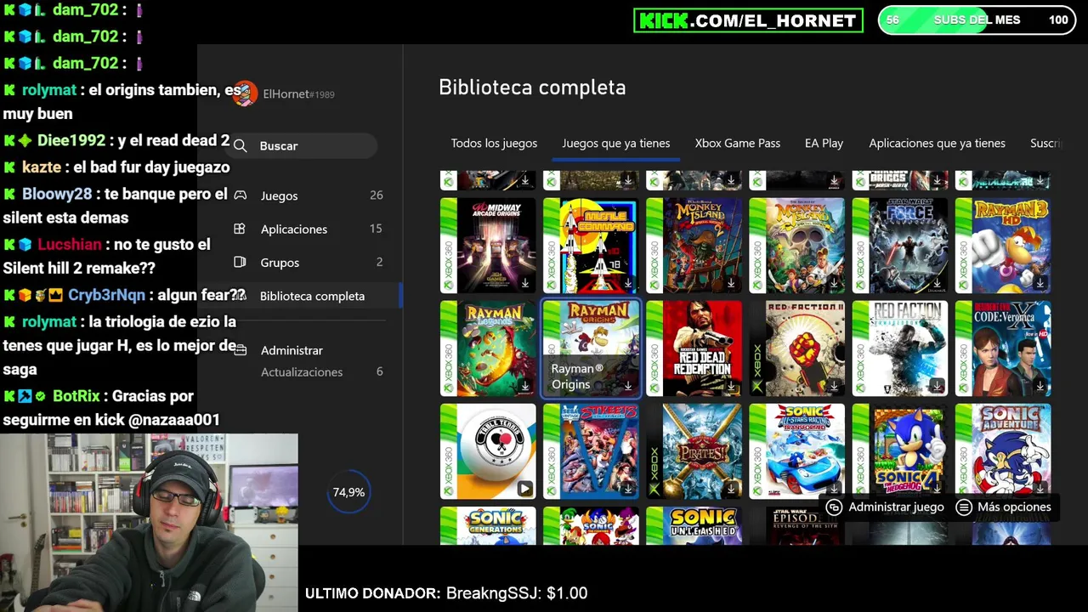Image resolution: width=1088 pixels, height=612 pixels.
Task: Switch to Juegos que ya tienes tab
Action: 616,143
